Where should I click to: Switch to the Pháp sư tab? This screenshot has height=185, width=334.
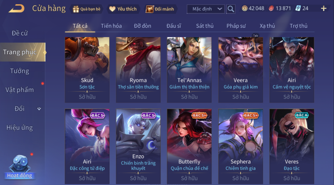click(236, 26)
